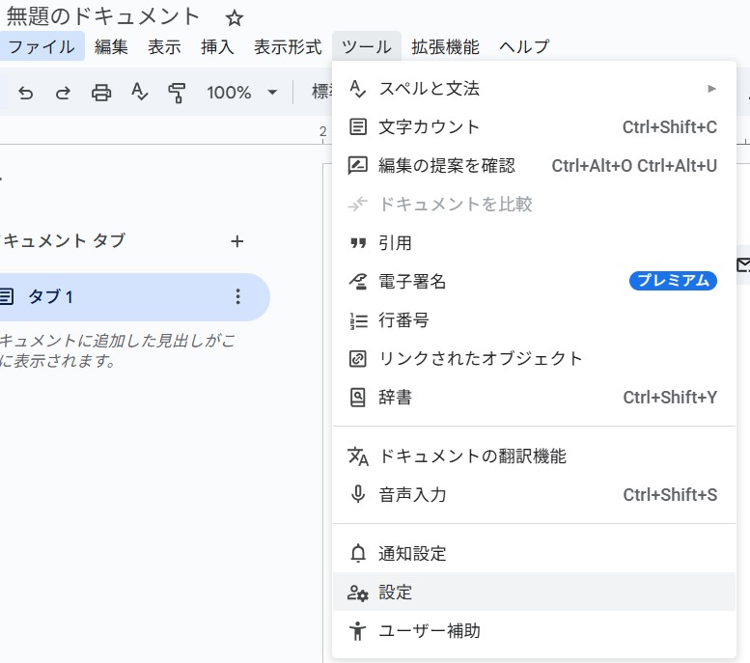This screenshot has width=750, height=663.
Task: Choose スペルと文法 menu entry
Action: [x=534, y=89]
